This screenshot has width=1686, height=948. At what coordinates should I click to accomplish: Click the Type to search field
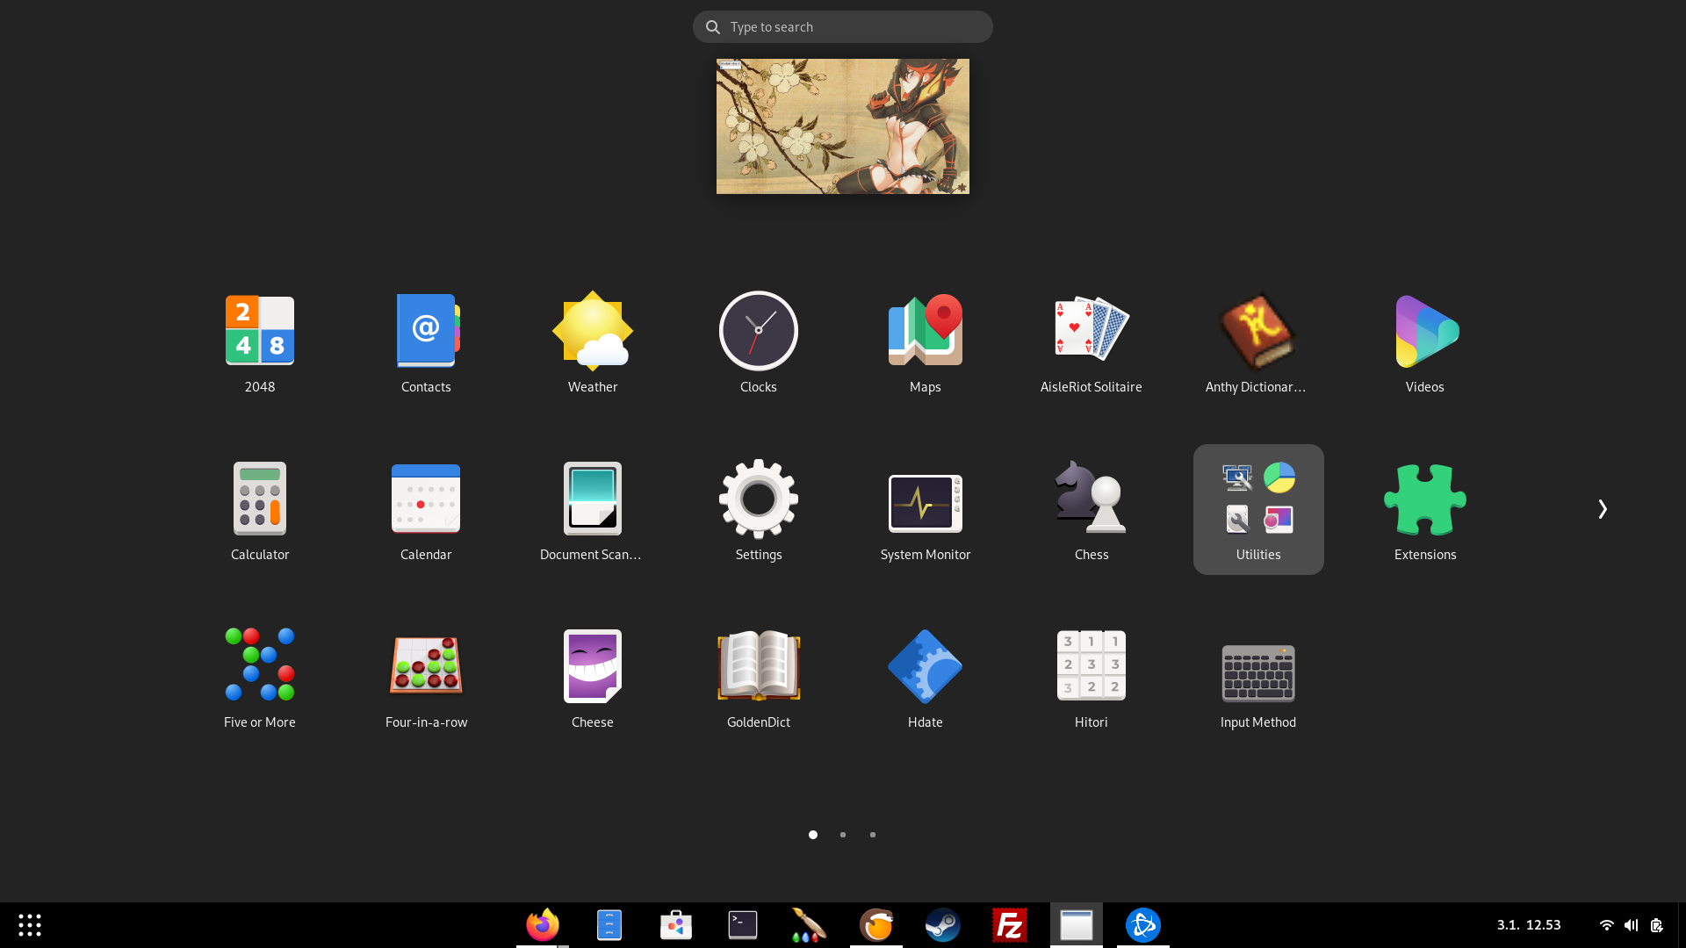[843, 27]
